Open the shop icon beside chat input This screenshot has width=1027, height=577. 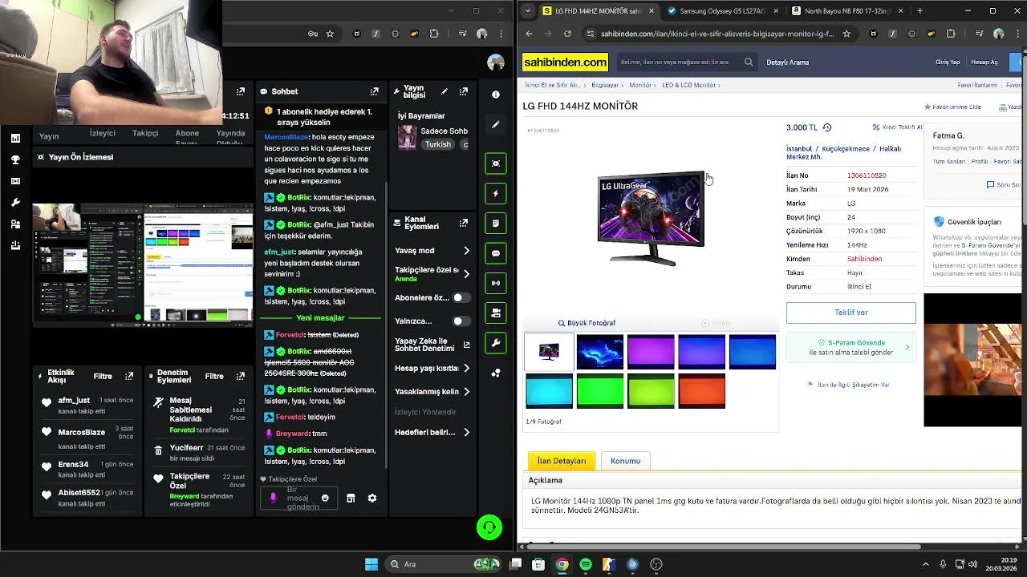[351, 498]
